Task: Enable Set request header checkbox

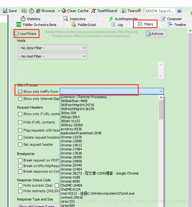Action: point(20,144)
